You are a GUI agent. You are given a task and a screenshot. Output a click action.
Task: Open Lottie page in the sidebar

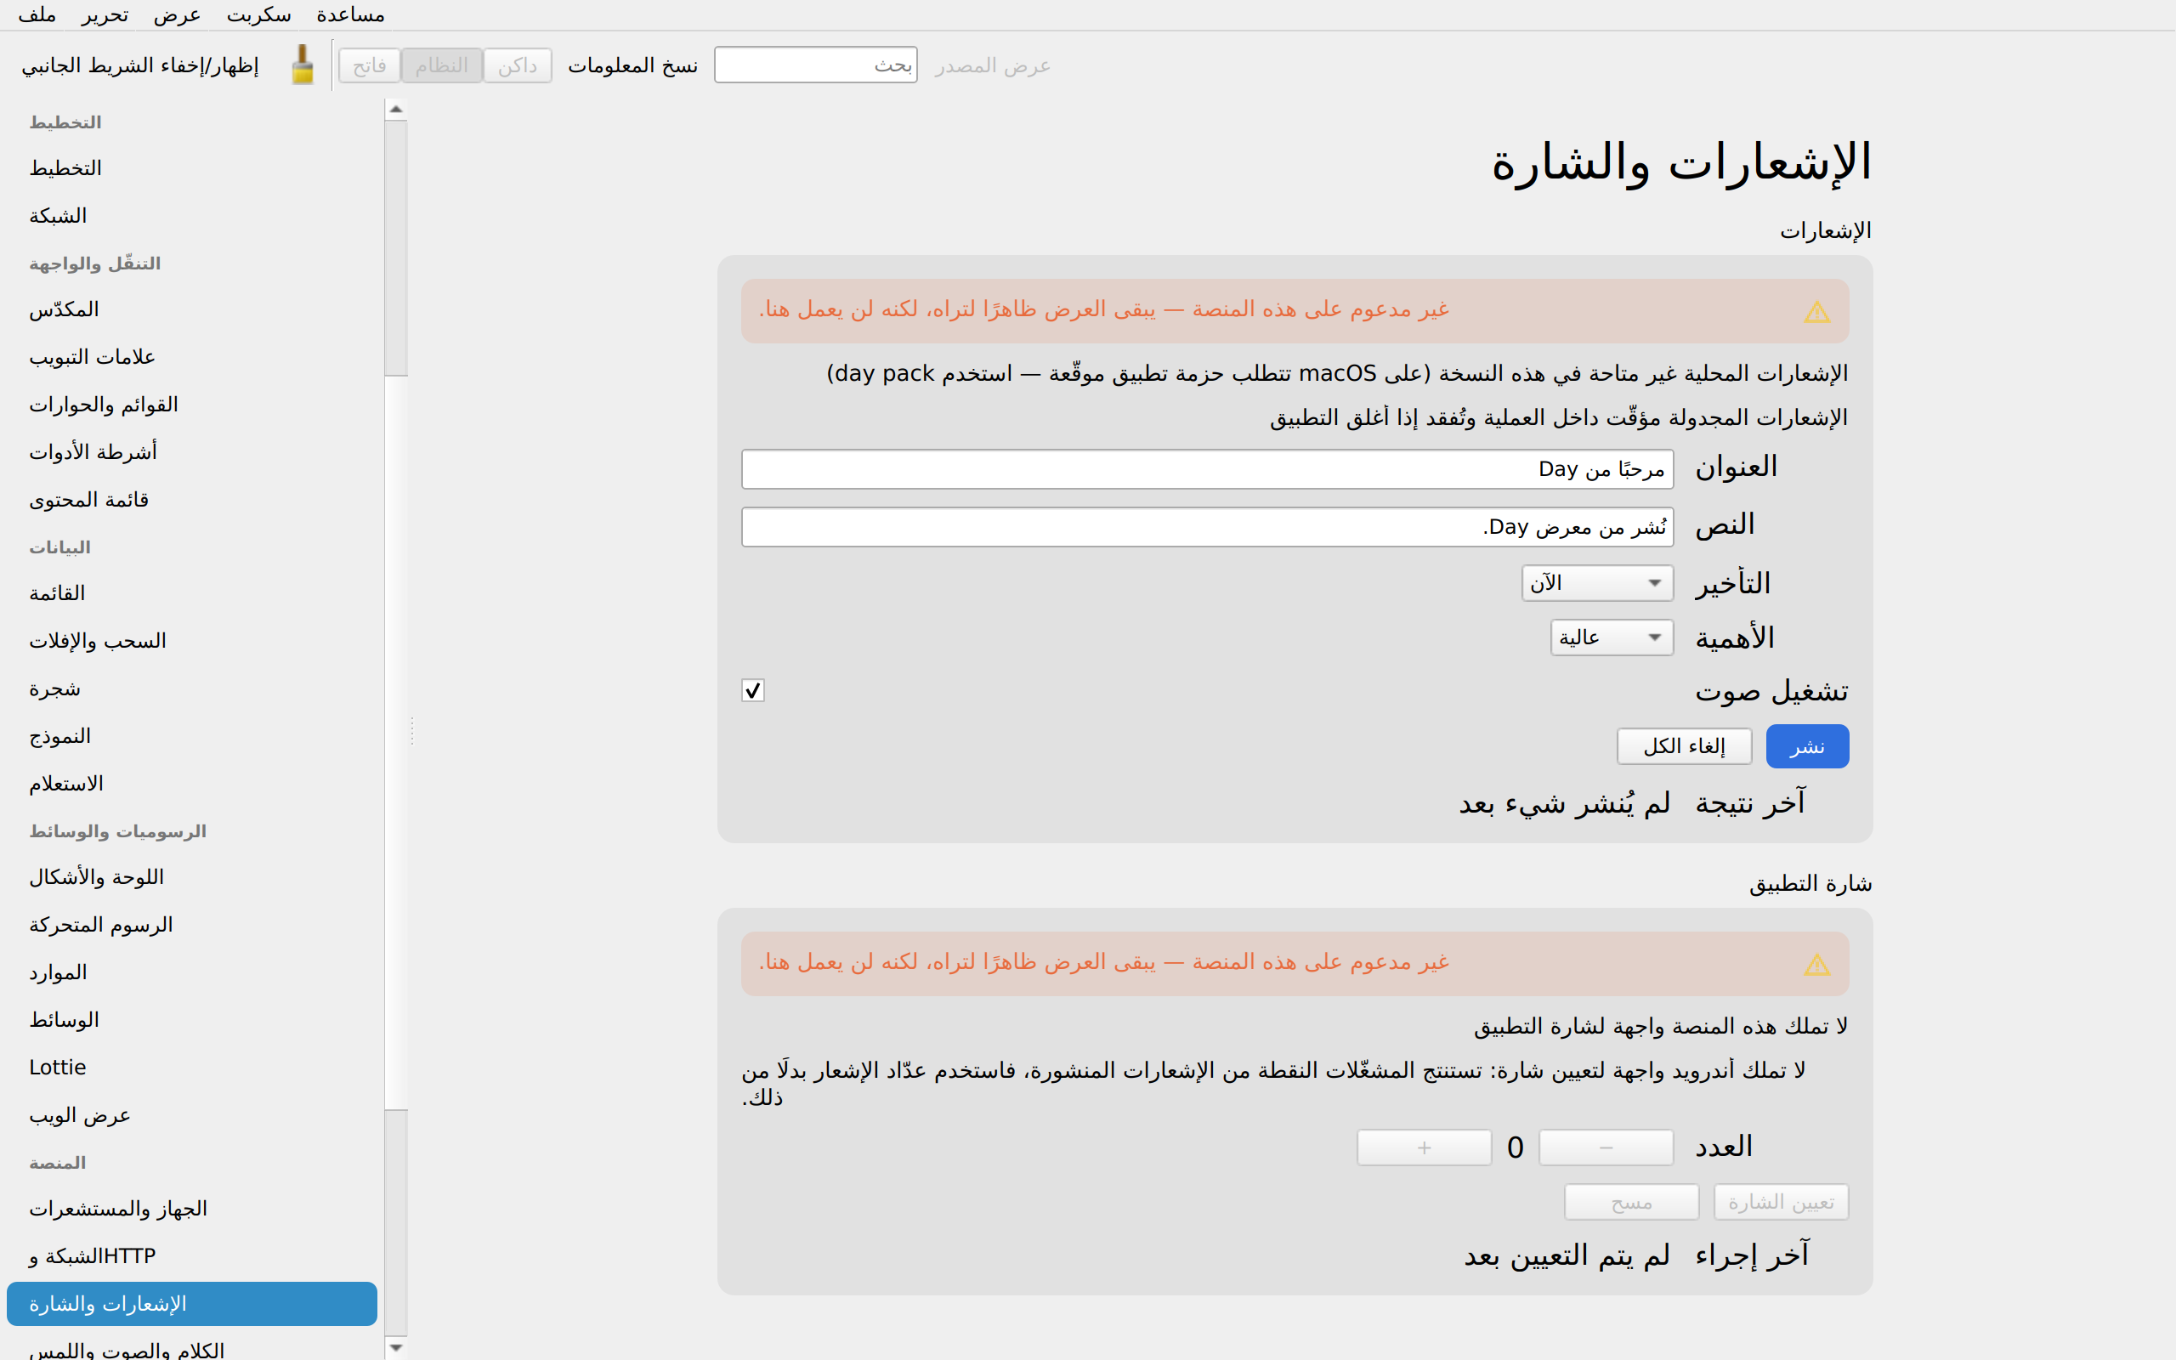pos(191,1068)
